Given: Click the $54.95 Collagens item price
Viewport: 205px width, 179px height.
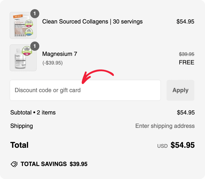Looking at the screenshot, I should [185, 22].
